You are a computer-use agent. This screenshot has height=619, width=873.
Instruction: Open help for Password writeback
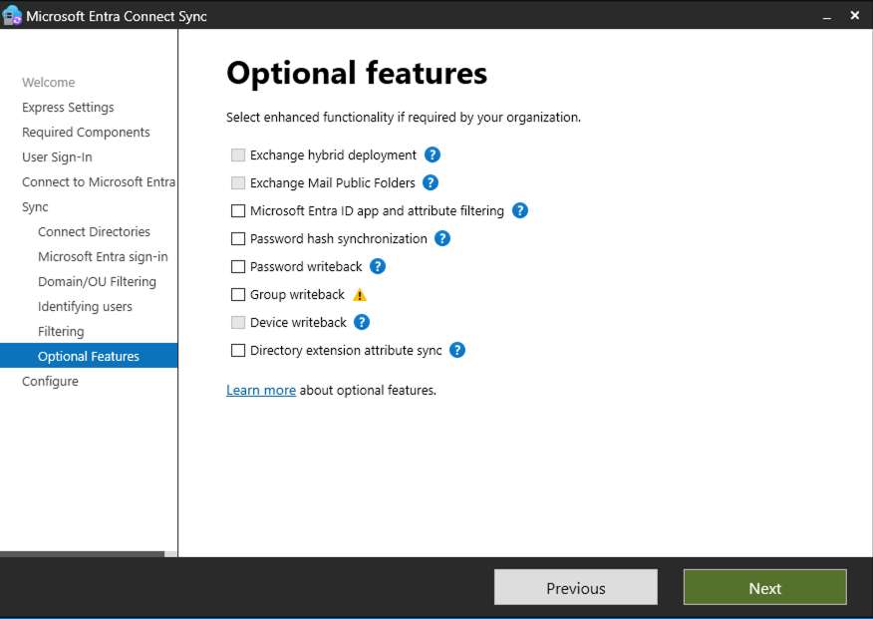(377, 266)
